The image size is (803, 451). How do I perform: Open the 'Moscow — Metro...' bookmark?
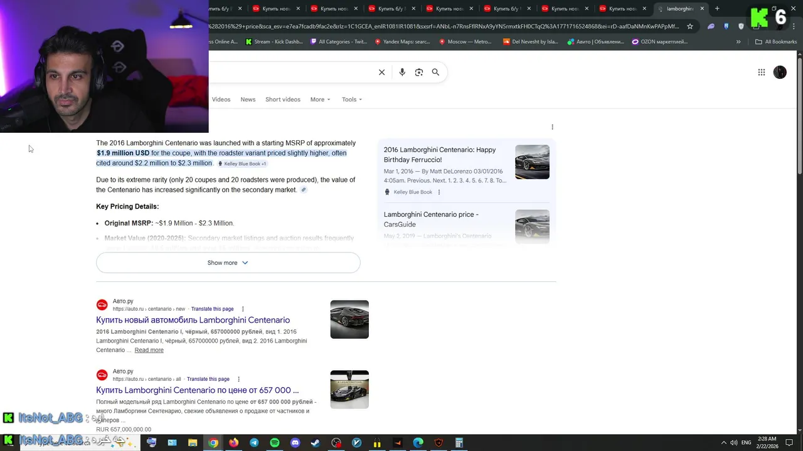pos(465,42)
